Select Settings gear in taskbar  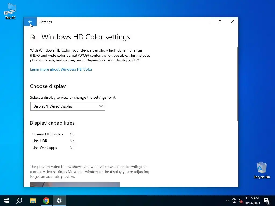[x=59, y=201]
